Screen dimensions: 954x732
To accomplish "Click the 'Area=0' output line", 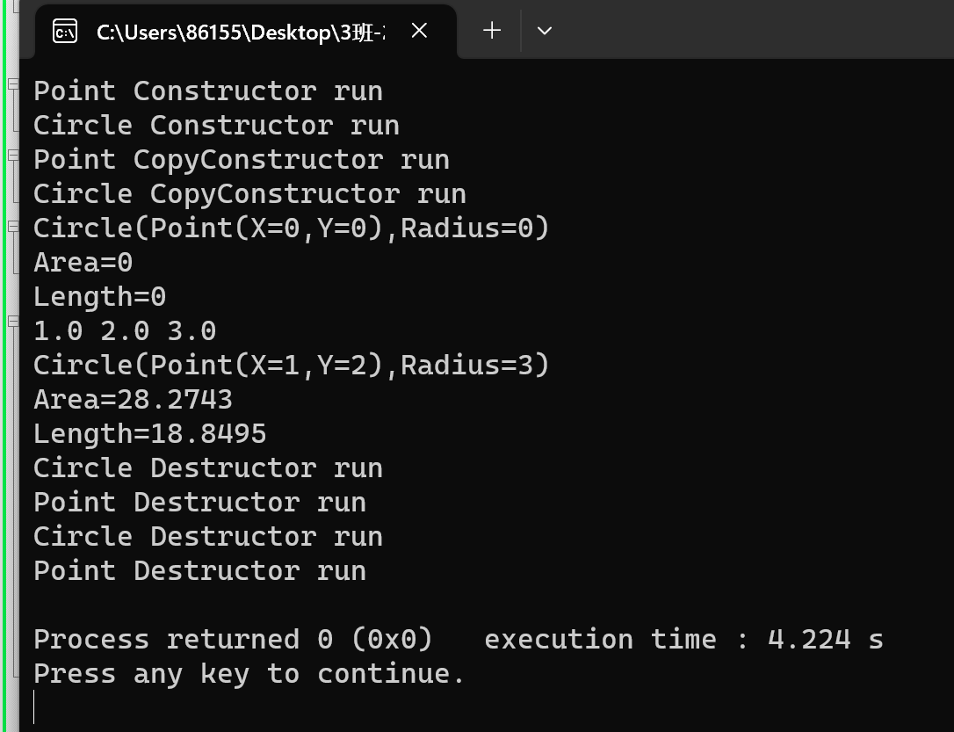I will [x=83, y=263].
